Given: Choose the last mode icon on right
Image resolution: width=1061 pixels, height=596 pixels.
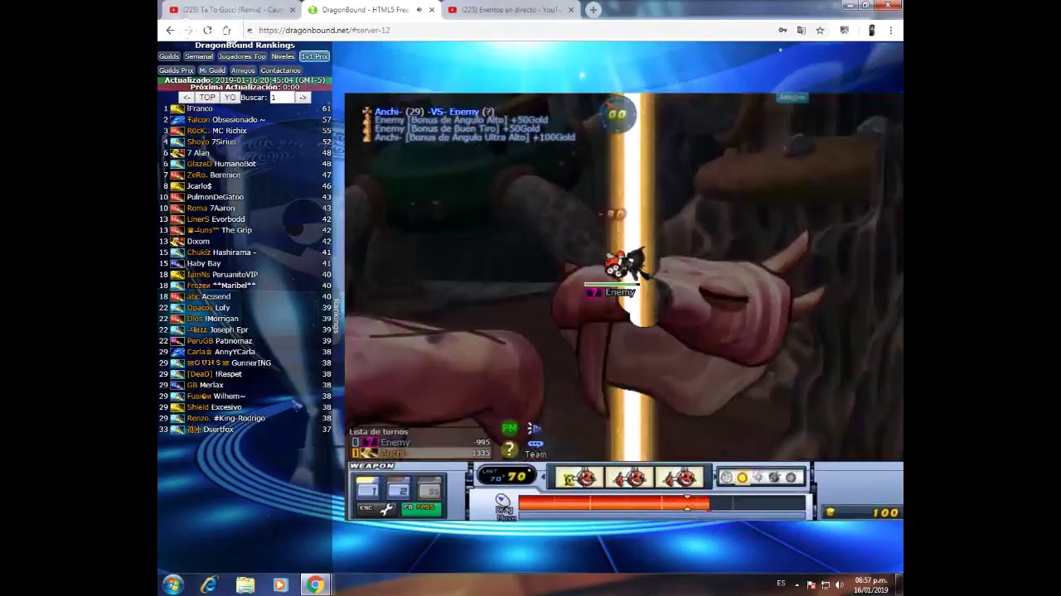Looking at the screenshot, I should [791, 477].
